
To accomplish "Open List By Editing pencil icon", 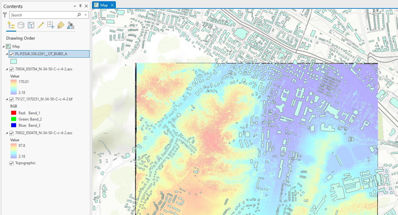I will [41, 25].
